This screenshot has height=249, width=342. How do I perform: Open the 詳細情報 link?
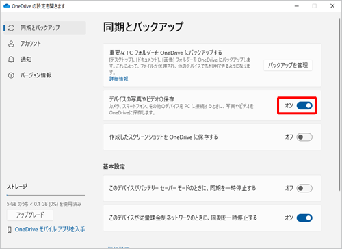(x=118, y=79)
